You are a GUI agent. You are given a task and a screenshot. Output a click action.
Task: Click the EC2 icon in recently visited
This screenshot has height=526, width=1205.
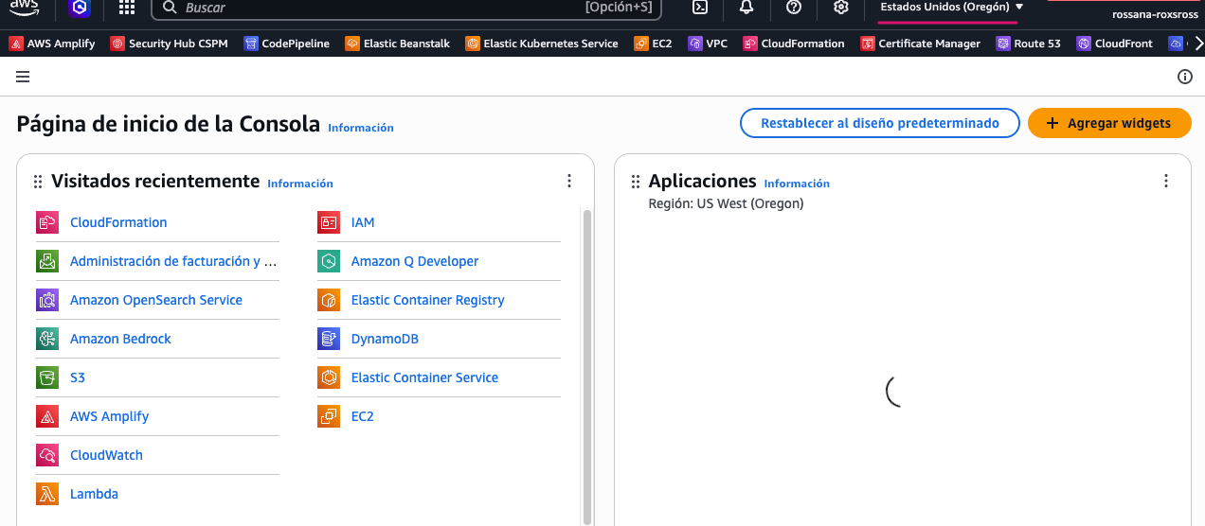click(329, 416)
